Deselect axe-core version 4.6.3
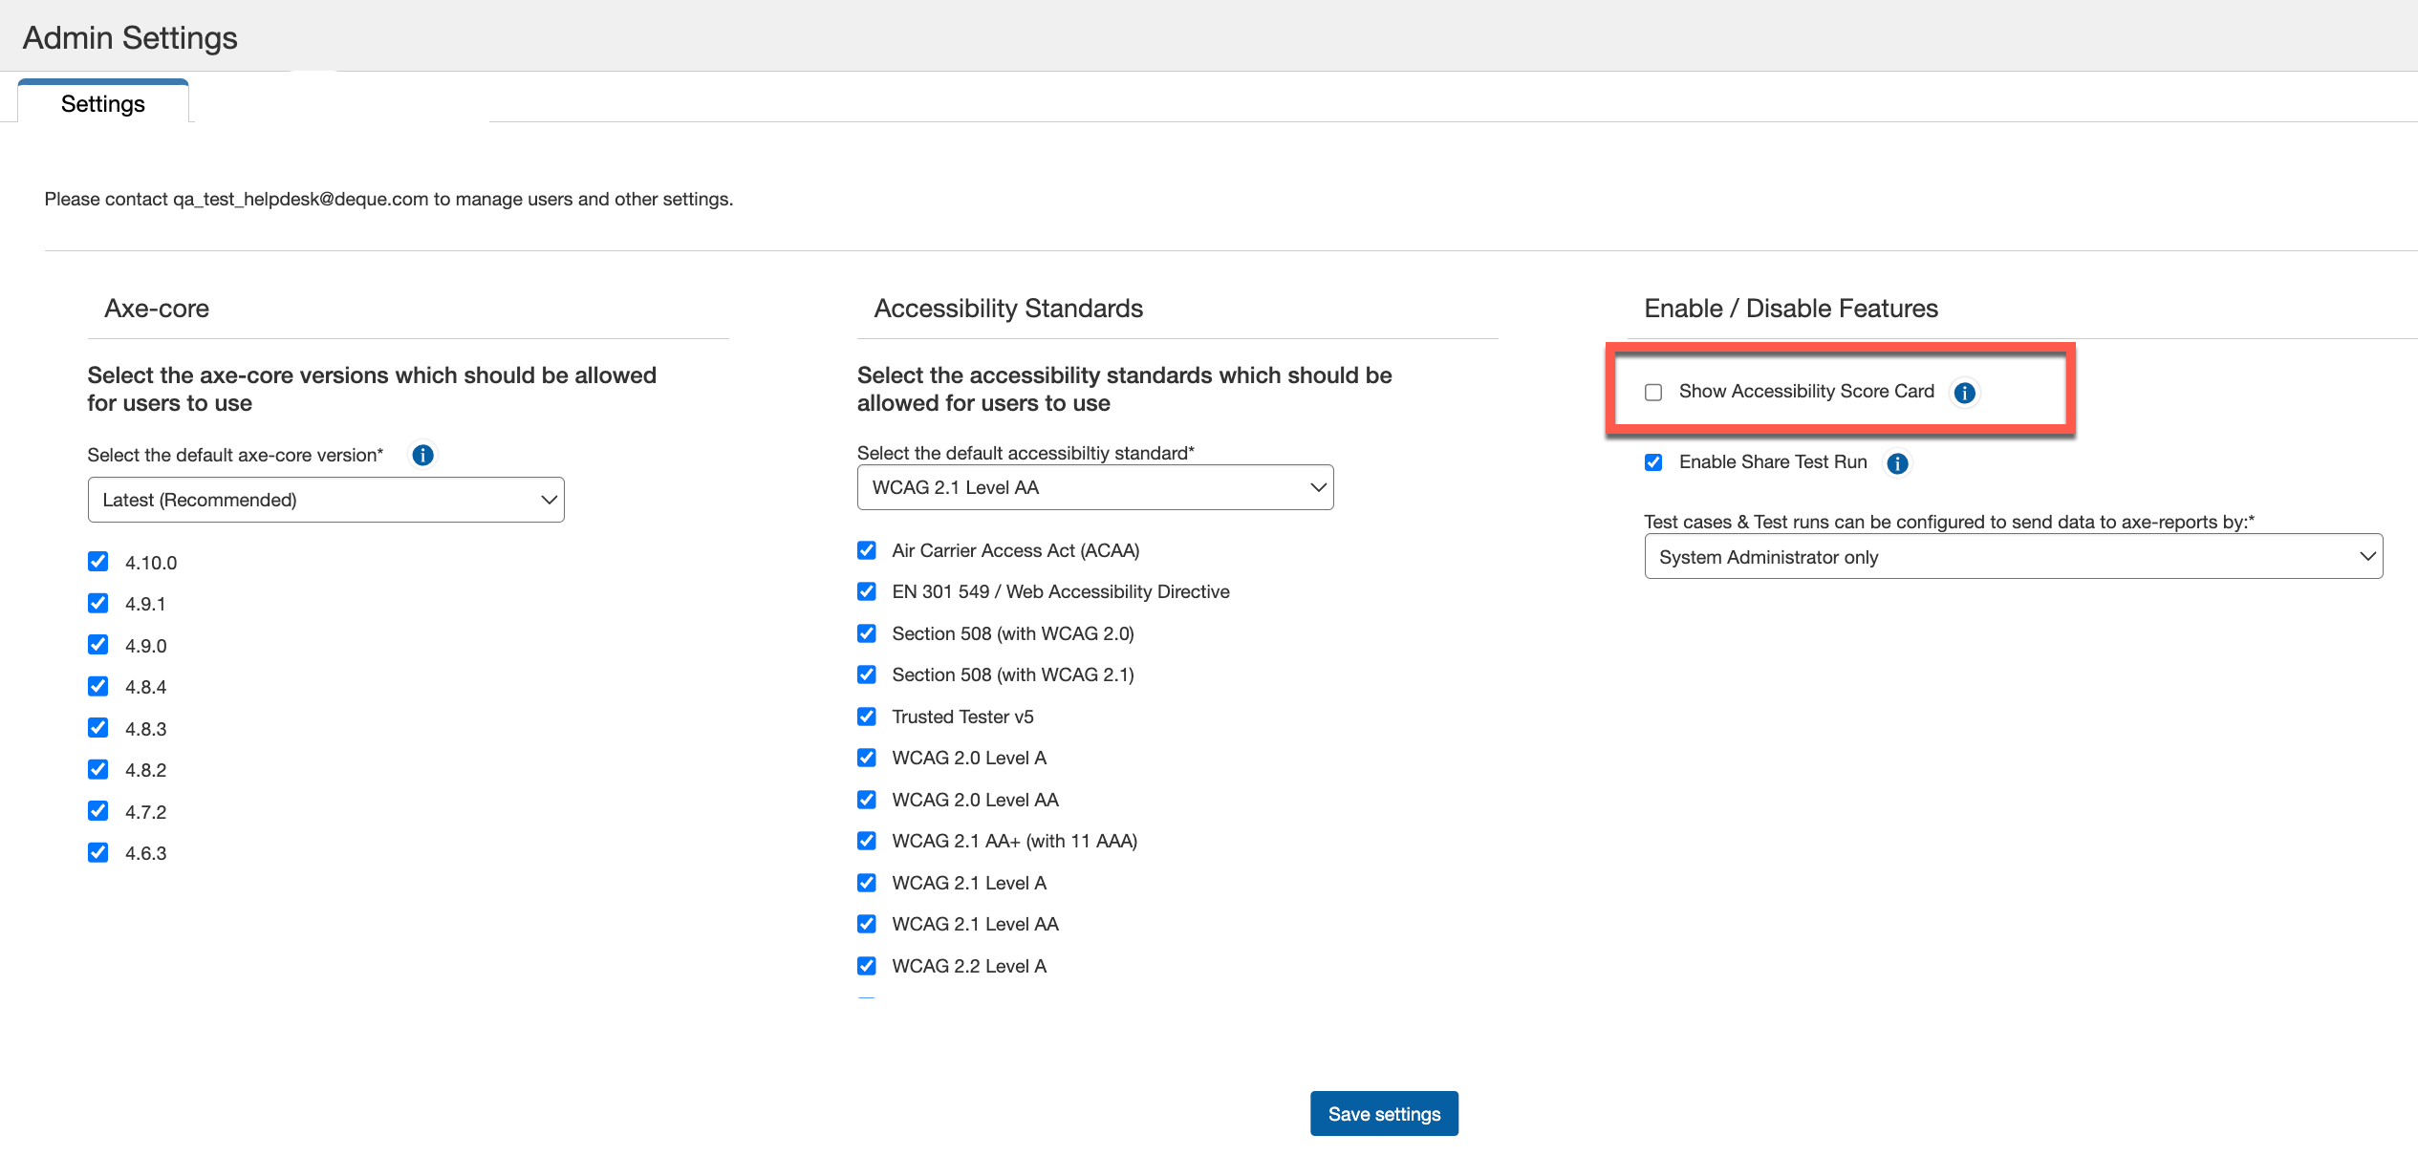This screenshot has width=2418, height=1156. pyautogui.click(x=97, y=852)
